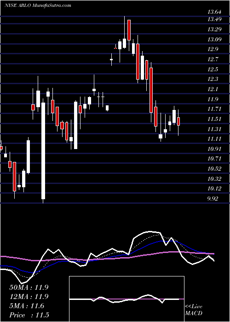This screenshot has height=322, width=230.
Task: Click the <<Live MACD label
Action: (194, 310)
